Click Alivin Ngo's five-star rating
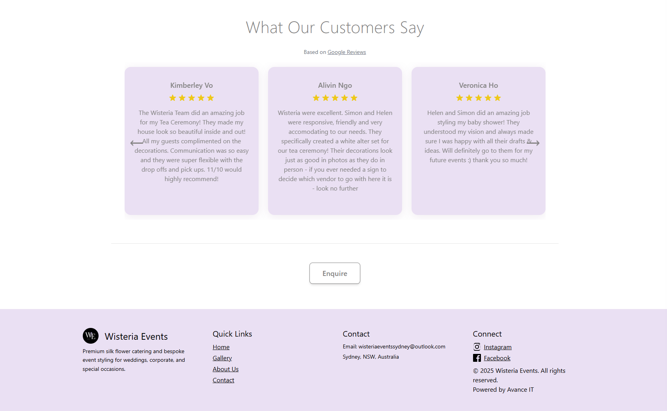 tap(335, 98)
